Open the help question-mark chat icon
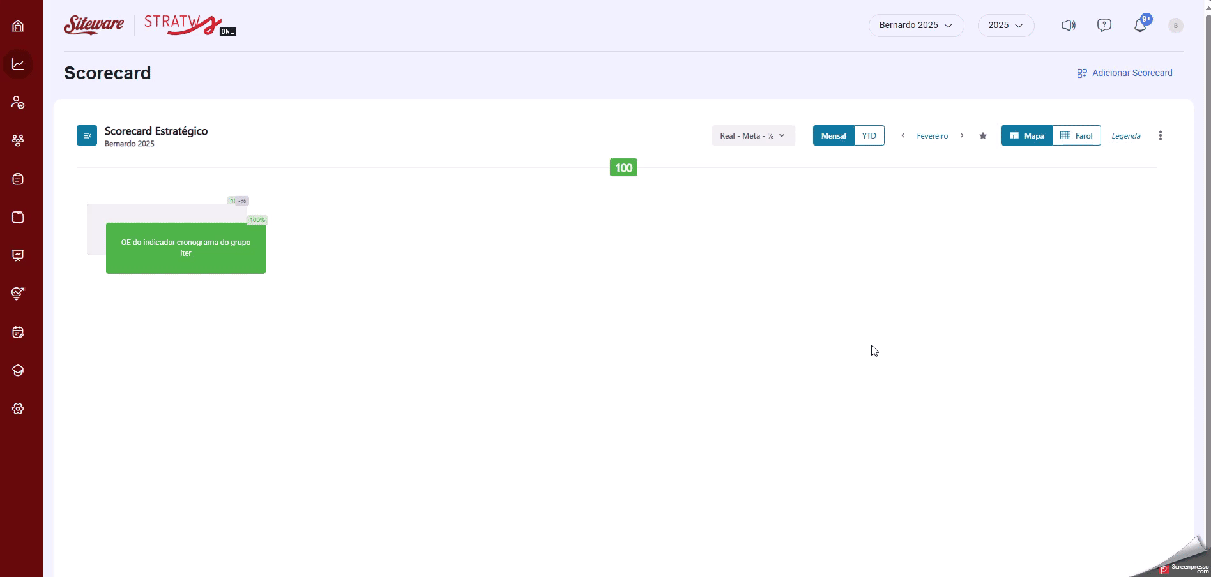The image size is (1211, 577). tap(1104, 26)
